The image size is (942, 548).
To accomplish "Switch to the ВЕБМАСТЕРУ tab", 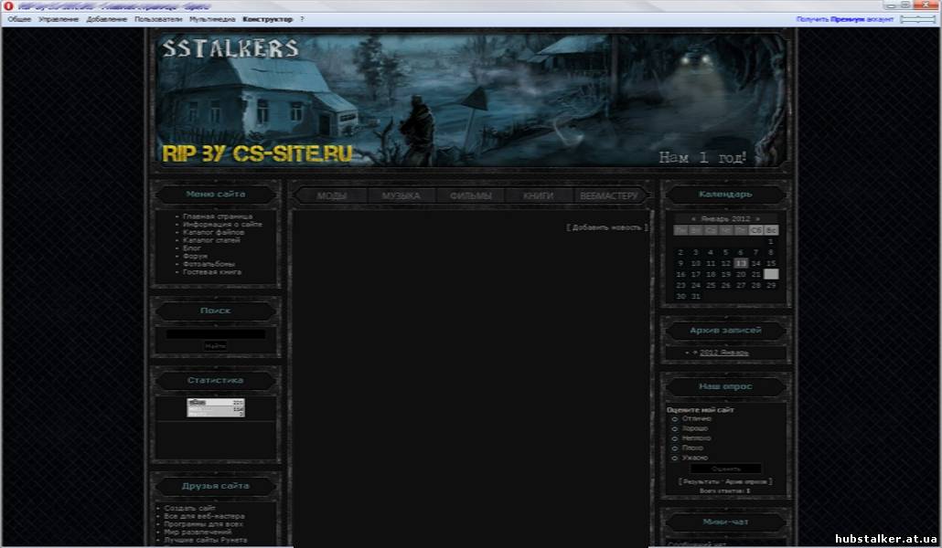I will [608, 195].
